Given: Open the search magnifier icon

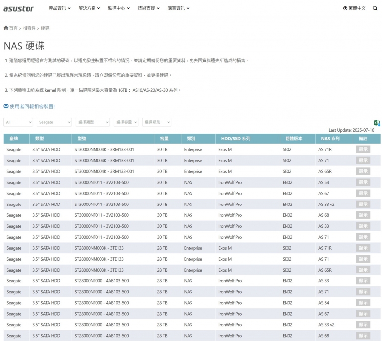Looking at the screenshot, I should (x=375, y=8).
